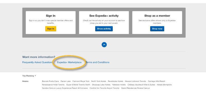206x93 pixels.
Task: Open Super 8 Motel Toronto North link
Action: 78,85
